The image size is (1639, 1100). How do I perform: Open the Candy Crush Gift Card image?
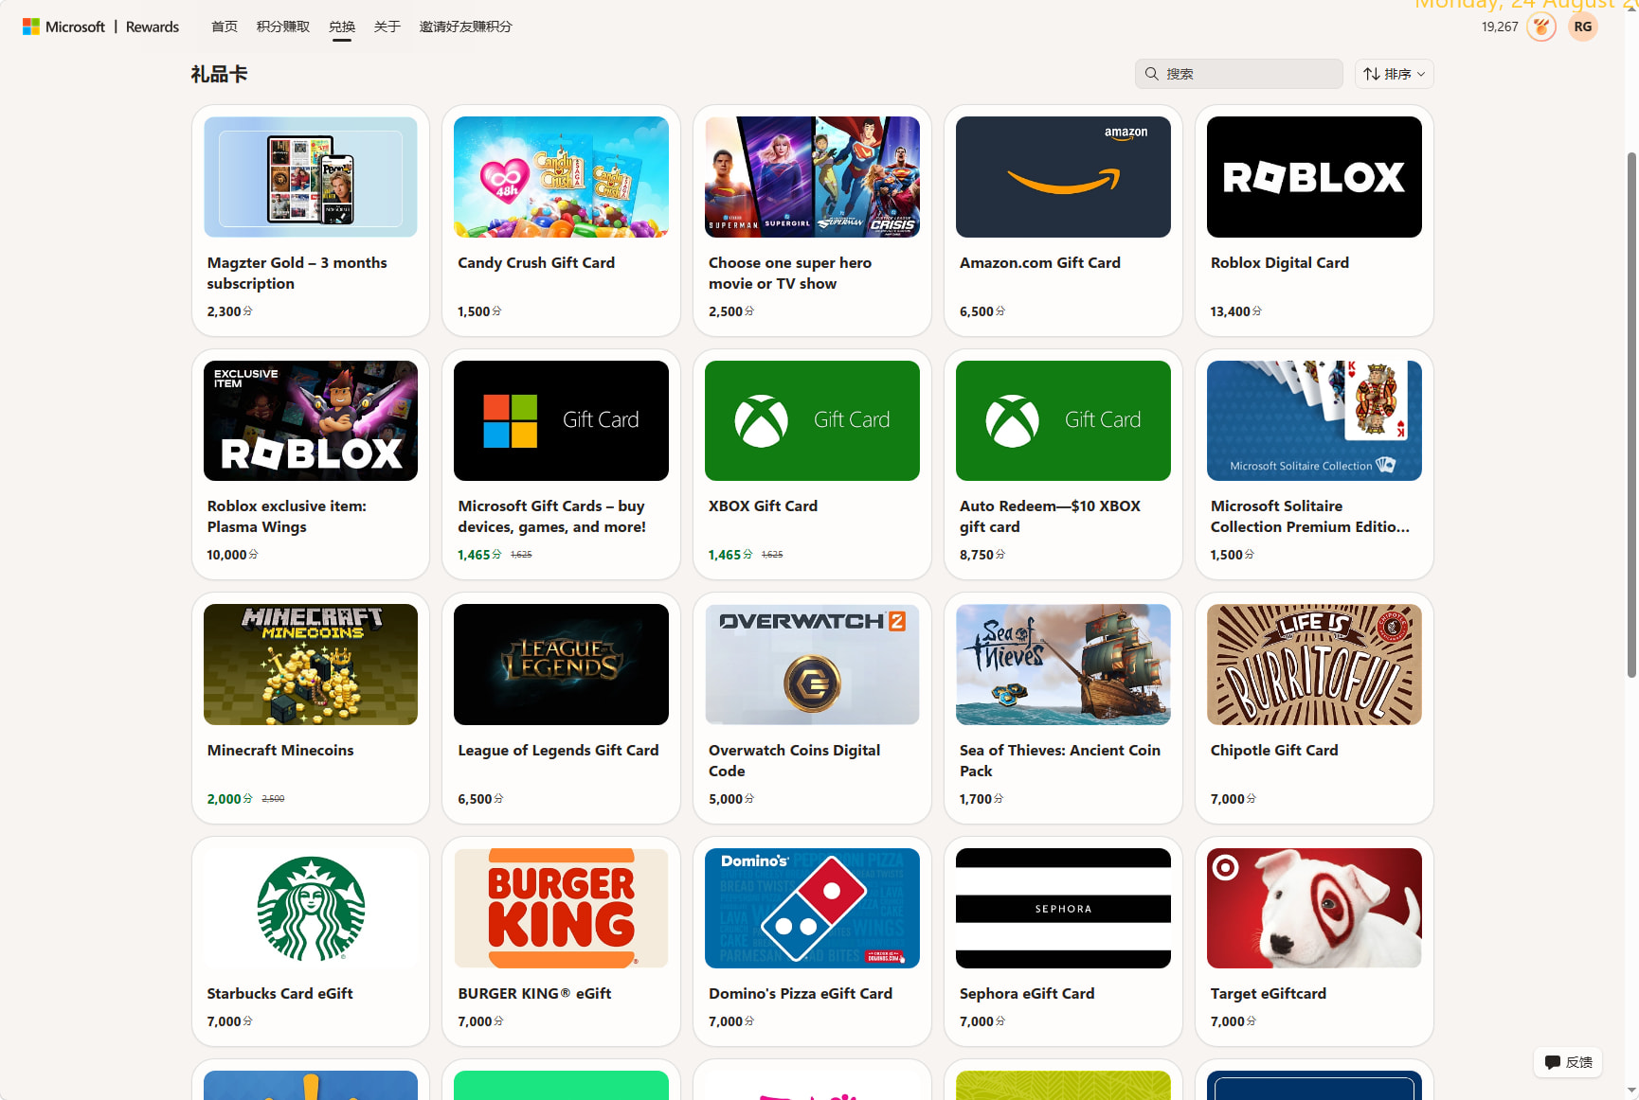click(561, 177)
